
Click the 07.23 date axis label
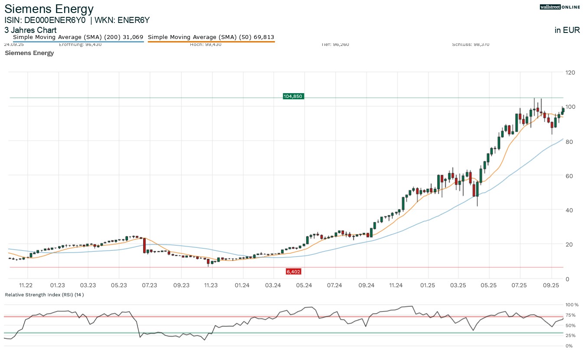pyautogui.click(x=150, y=285)
